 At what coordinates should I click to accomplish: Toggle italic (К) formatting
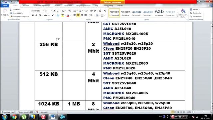[36, 15]
